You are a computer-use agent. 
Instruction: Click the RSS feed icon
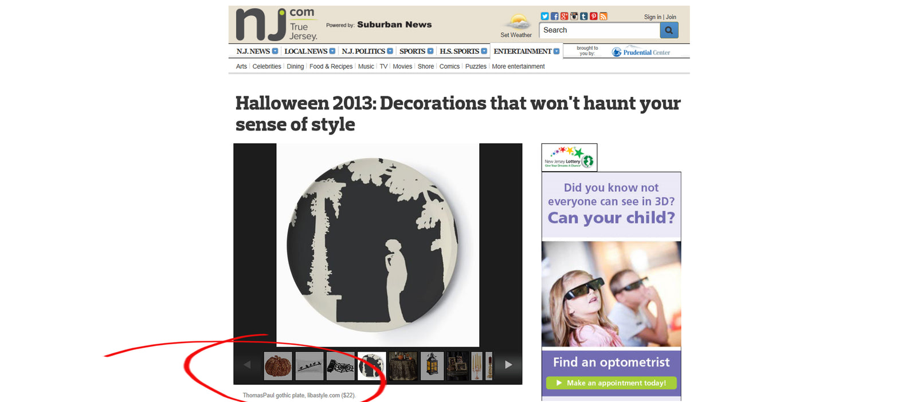point(603,17)
